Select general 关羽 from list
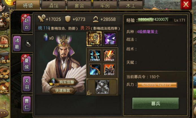This screenshot has width=196, height=118. click(x=27, y=84)
